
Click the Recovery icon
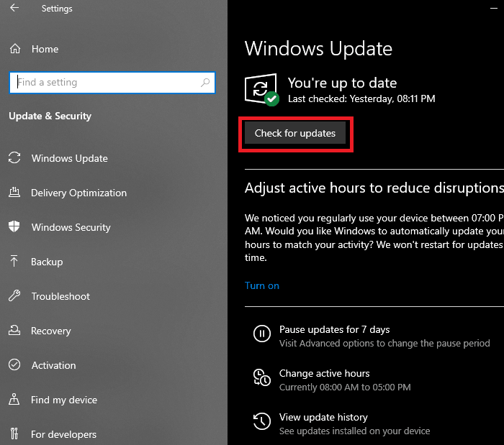coord(14,330)
